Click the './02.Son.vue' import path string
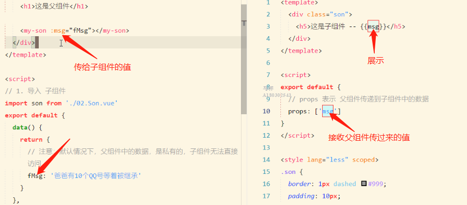 pos(92,103)
